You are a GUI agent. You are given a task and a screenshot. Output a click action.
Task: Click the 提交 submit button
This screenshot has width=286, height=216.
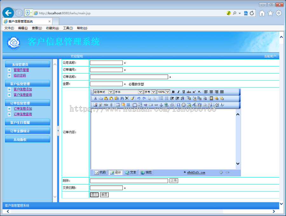[94, 194]
